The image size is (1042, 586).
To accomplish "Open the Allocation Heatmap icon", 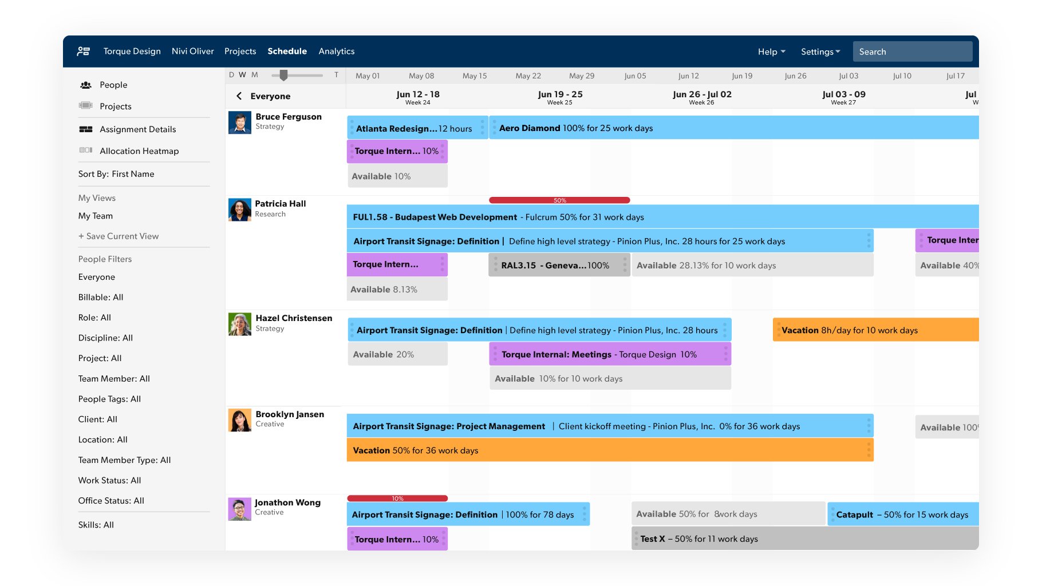I will [85, 151].
